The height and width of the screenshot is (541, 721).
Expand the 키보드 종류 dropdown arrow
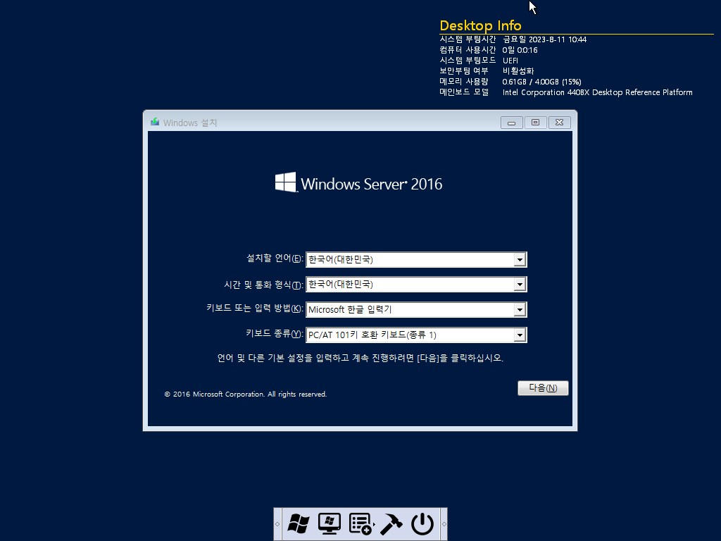[520, 335]
